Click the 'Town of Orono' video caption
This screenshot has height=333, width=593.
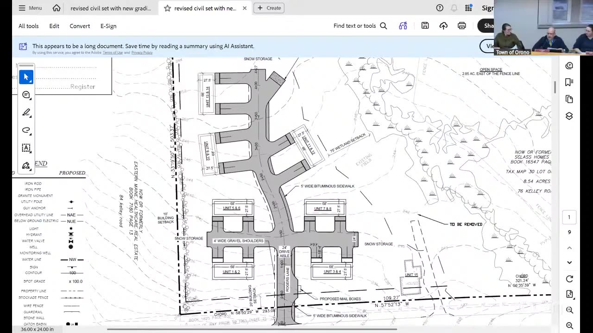click(512, 52)
